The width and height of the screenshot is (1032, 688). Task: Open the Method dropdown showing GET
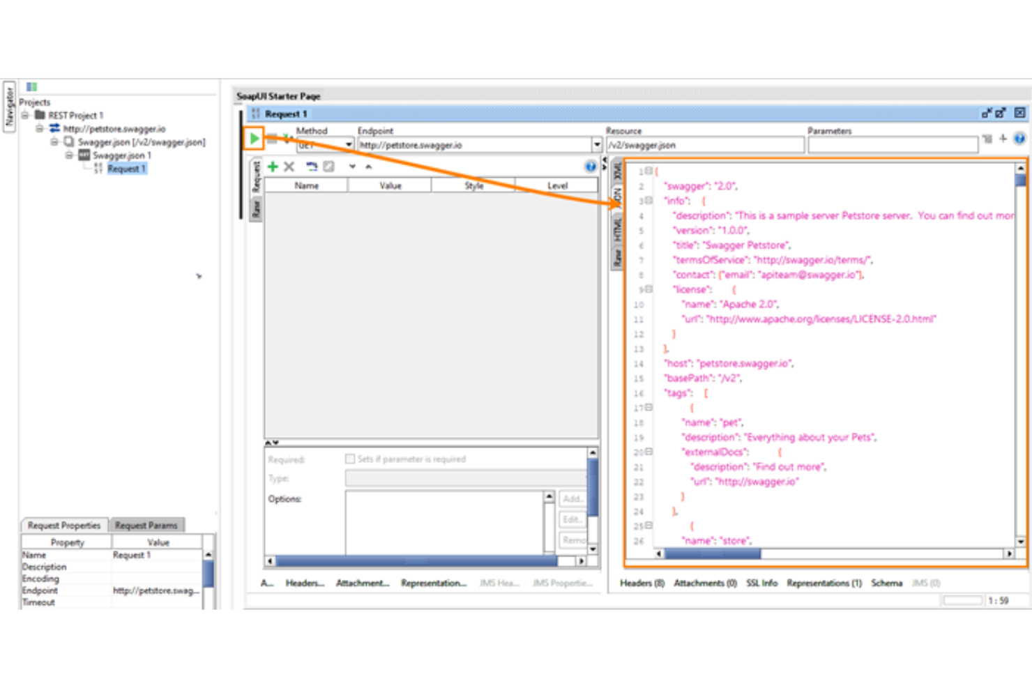tap(347, 145)
